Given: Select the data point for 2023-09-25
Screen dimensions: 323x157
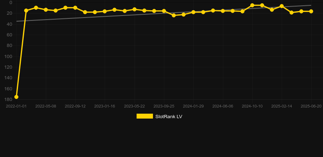Looking at the screenshot, I should click(164, 11).
